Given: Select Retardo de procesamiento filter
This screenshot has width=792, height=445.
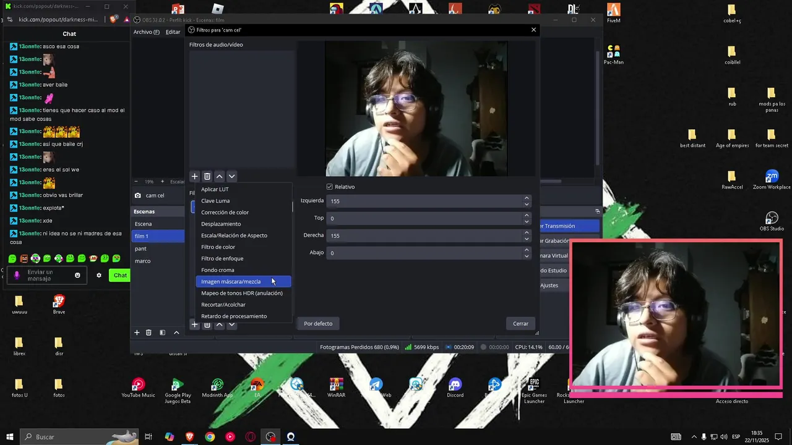Looking at the screenshot, I should [x=243, y=316].
